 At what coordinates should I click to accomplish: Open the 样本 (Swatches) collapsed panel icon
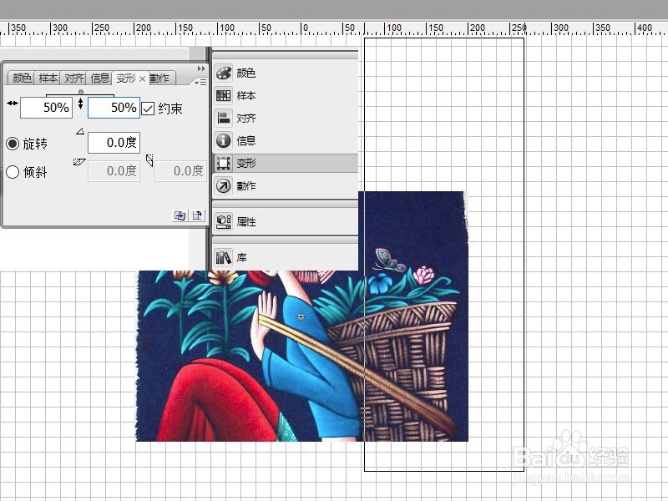click(223, 95)
